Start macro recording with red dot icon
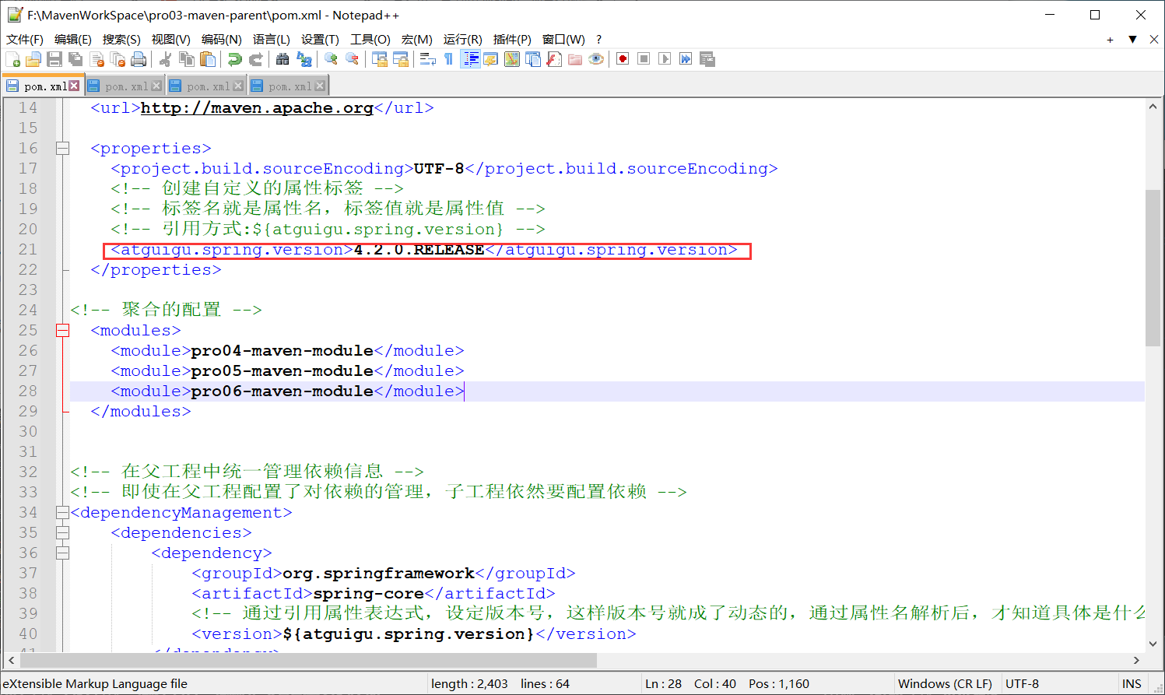Screen dimensions: 1165x695 623,59
